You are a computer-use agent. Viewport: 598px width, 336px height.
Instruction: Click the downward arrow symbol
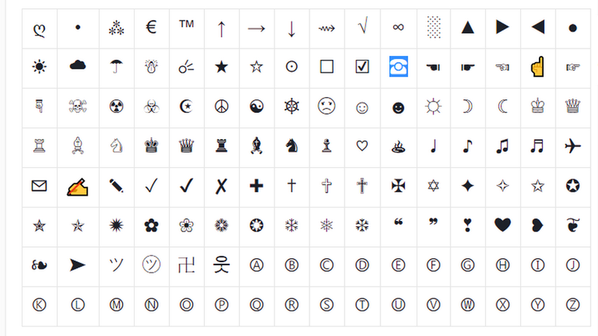[x=292, y=29]
